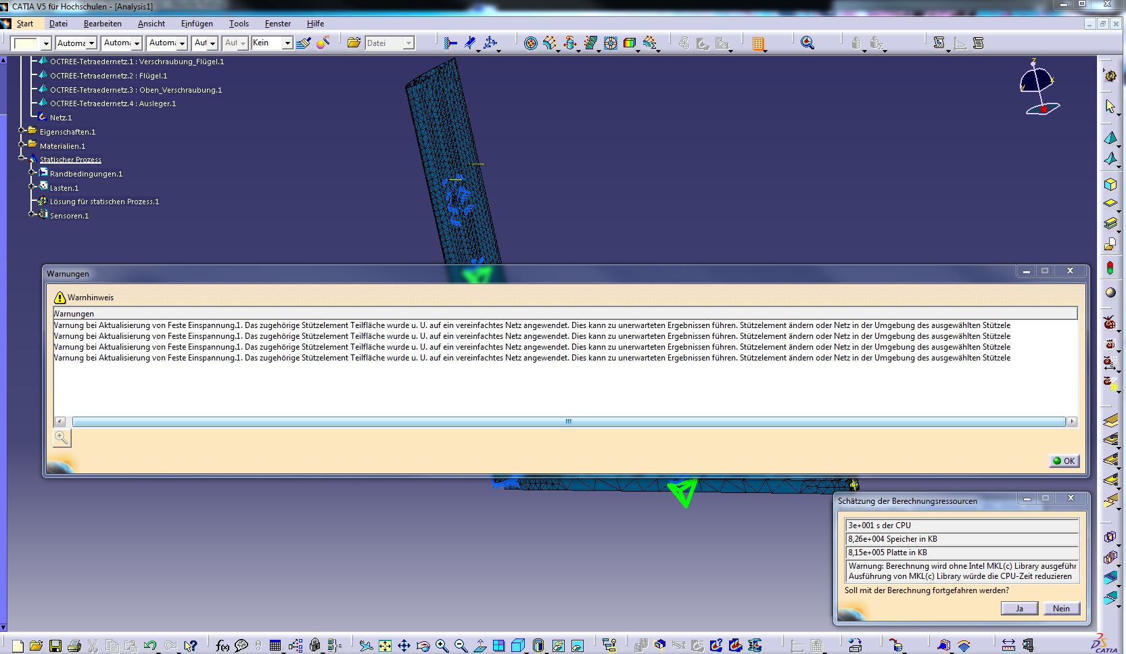Click the Open file icon in bottom toolbar

37,646
